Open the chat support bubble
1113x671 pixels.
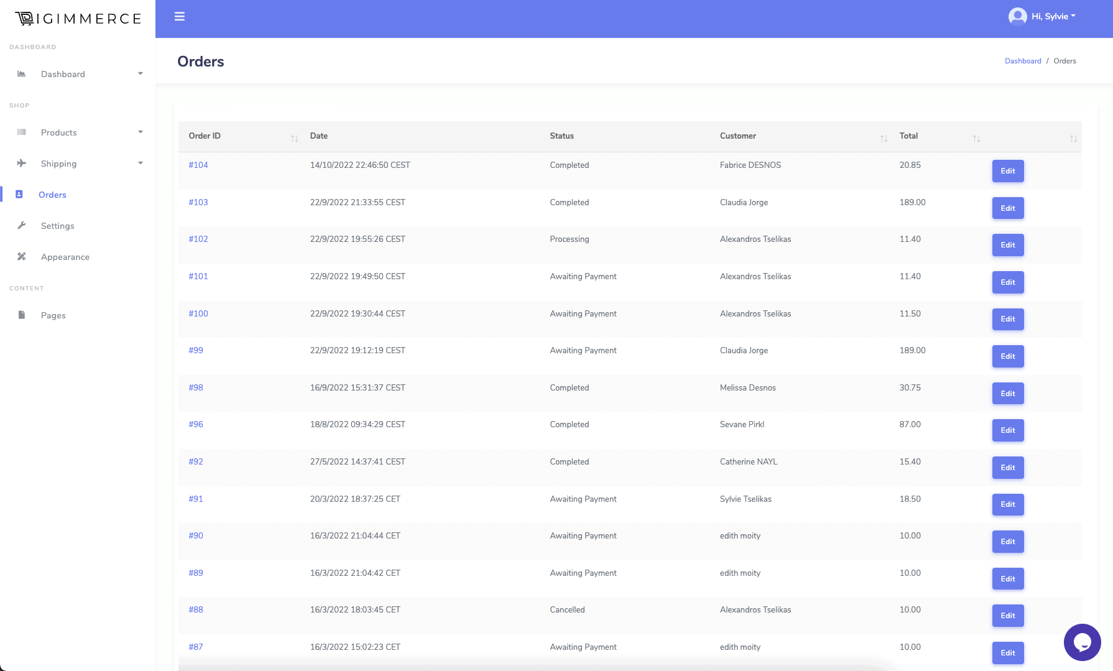pyautogui.click(x=1082, y=642)
